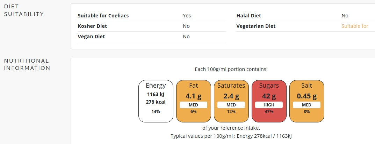Select the Kosher Diet row
375x144 pixels.
coord(152,26)
